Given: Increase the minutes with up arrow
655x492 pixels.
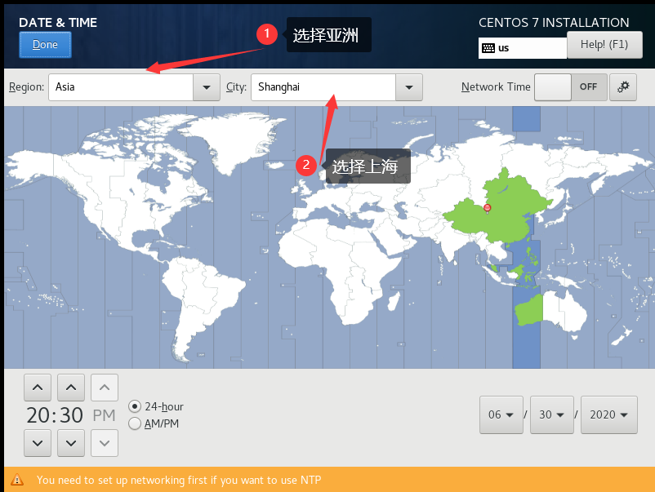Looking at the screenshot, I should coord(71,388).
